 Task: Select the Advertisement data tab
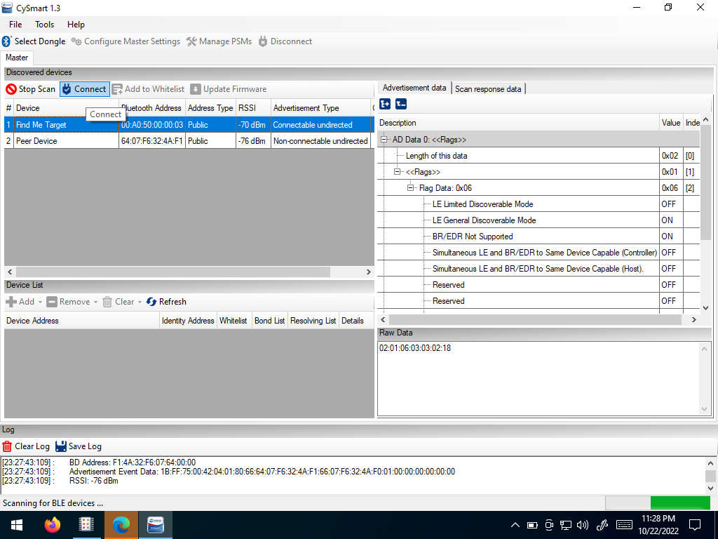414,88
